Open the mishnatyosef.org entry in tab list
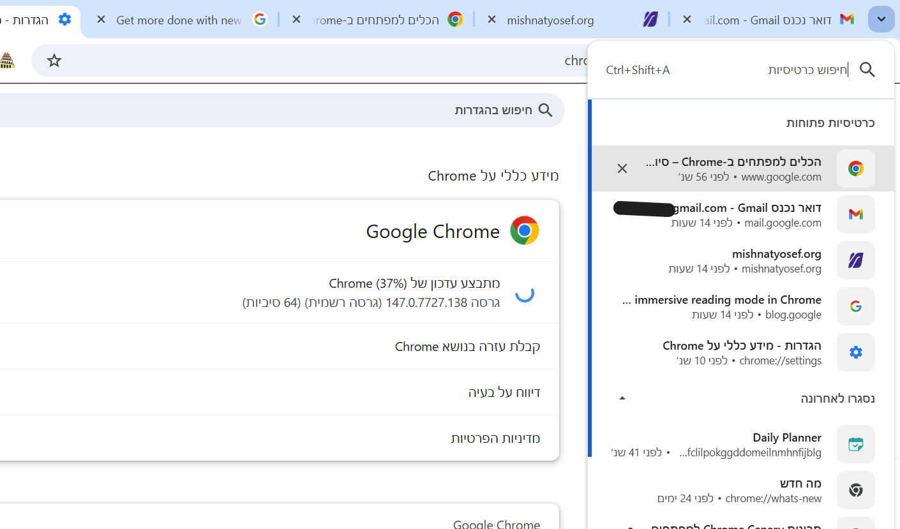900x529 pixels. 743,260
